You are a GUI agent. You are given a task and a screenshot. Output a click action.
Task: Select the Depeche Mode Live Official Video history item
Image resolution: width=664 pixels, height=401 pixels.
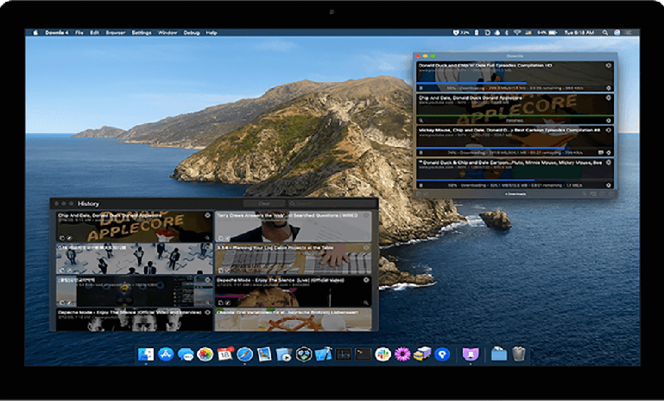pyautogui.click(x=293, y=291)
